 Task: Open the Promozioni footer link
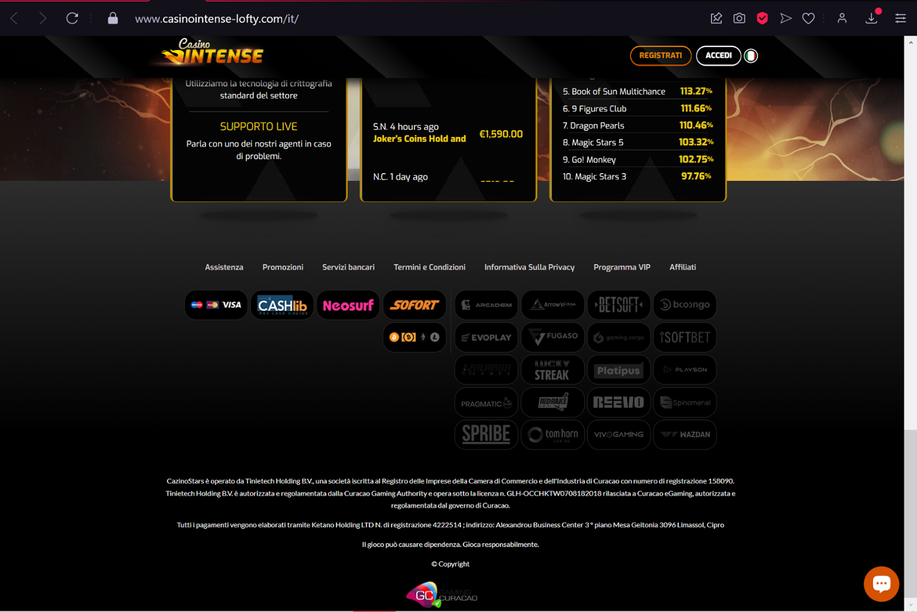tap(282, 267)
